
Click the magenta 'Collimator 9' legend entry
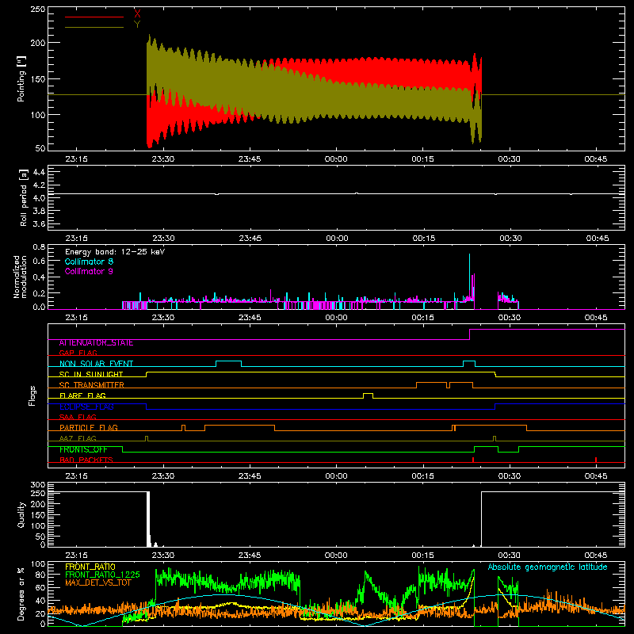[89, 271]
